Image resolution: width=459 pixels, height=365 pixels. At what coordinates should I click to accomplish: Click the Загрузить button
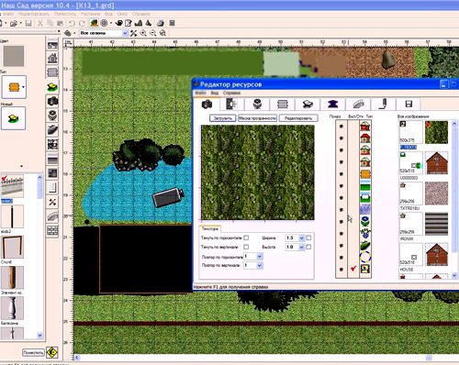223,118
